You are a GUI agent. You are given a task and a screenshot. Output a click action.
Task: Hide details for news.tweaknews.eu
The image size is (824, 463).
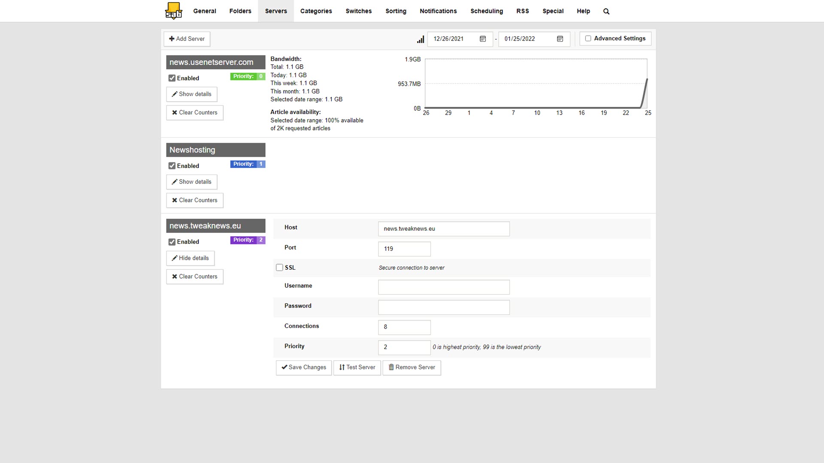coord(191,258)
